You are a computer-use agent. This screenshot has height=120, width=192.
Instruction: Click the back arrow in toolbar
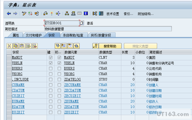pyautogui.click(x=9, y=14)
